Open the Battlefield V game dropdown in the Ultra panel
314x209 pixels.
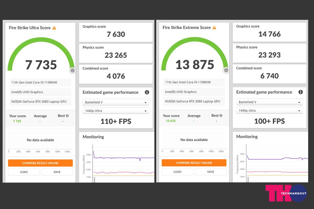[116, 102]
